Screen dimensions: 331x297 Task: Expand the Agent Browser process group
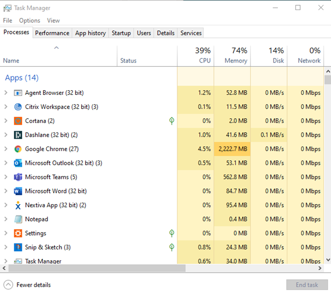pyautogui.click(x=6, y=93)
